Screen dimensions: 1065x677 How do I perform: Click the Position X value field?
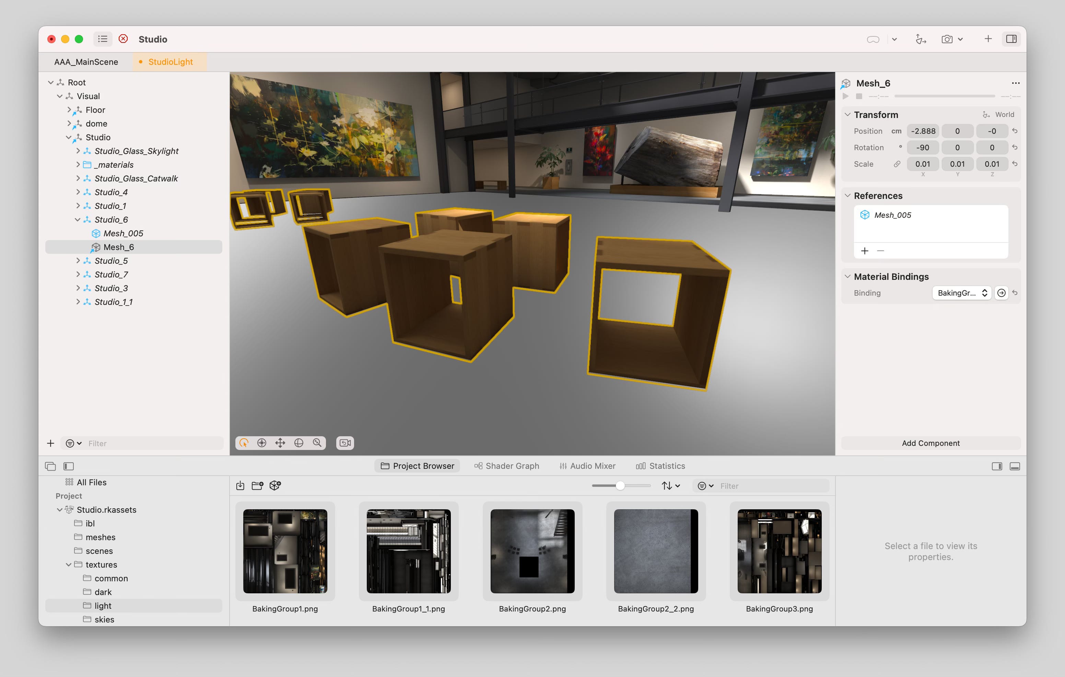923,131
